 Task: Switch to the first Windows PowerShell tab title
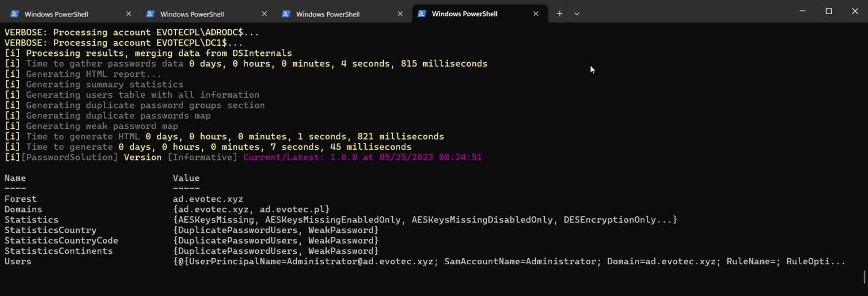pos(57,14)
